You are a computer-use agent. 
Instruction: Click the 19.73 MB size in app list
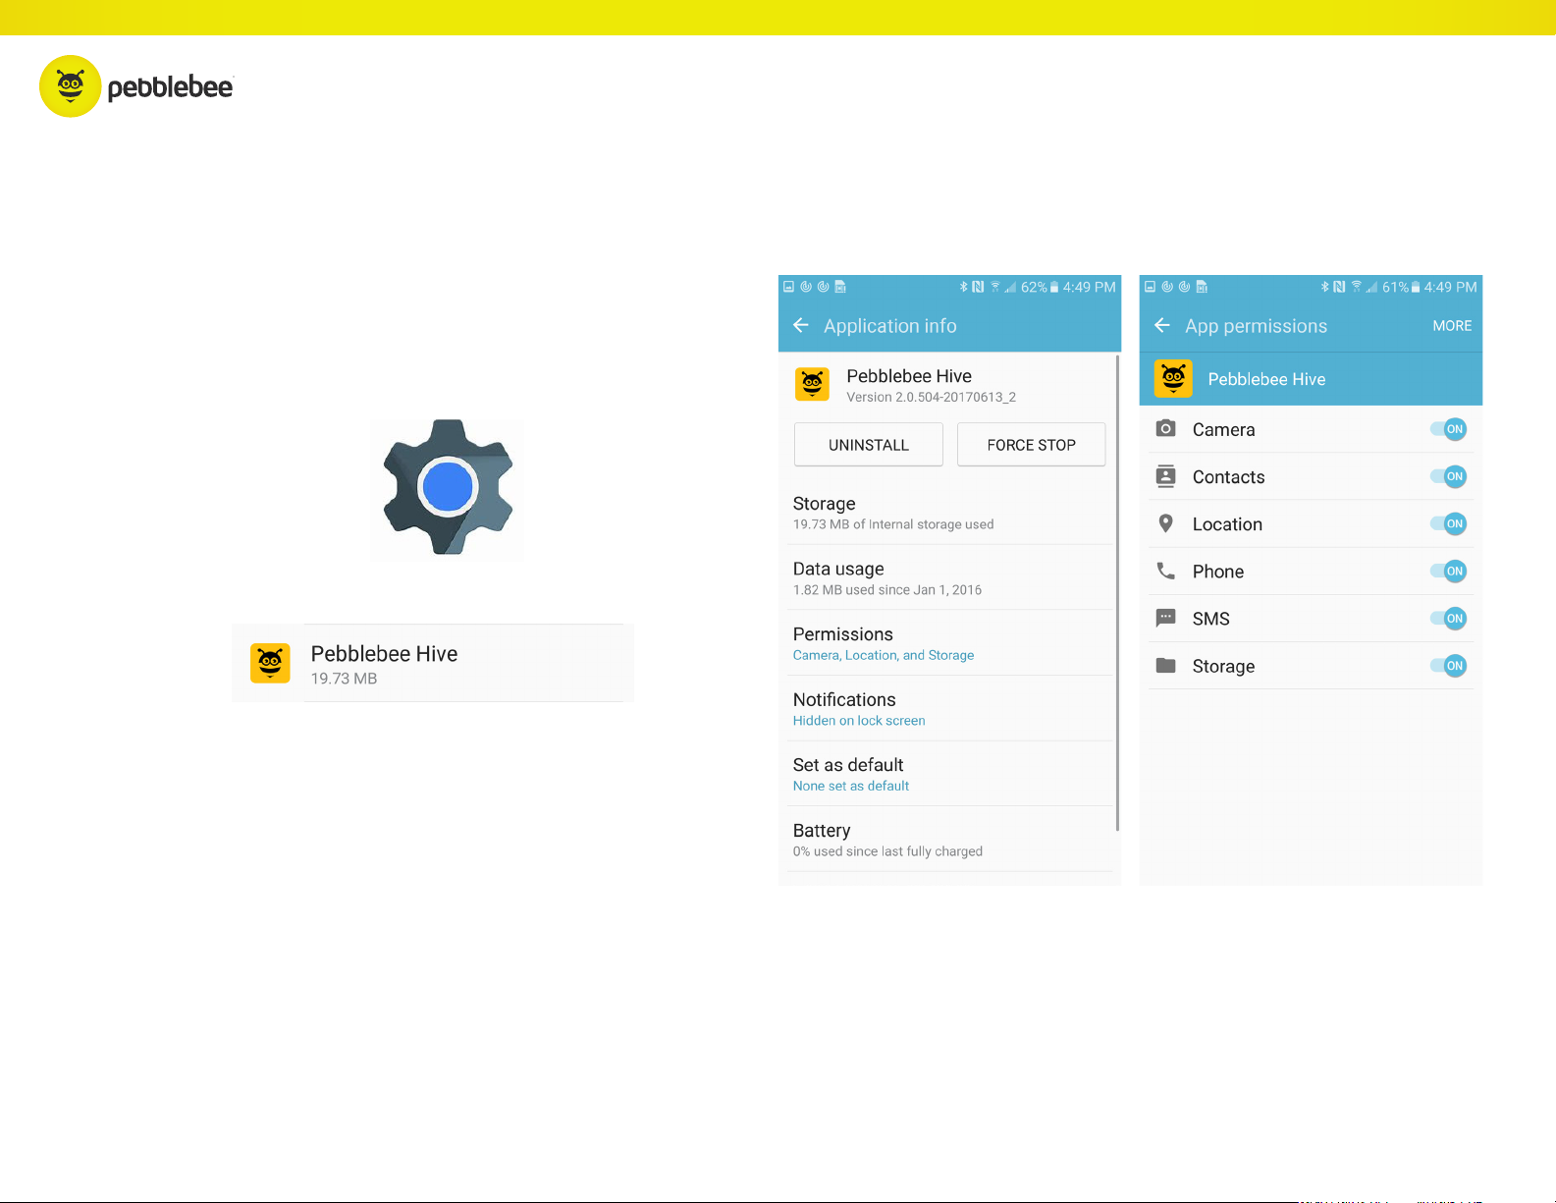pyautogui.click(x=344, y=679)
